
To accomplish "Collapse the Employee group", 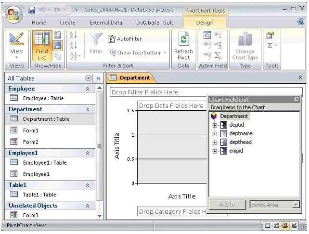I will click(88, 89).
